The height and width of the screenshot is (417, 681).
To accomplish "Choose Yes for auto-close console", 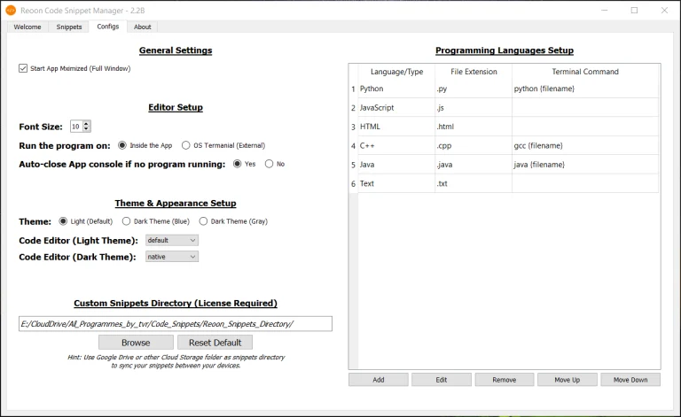I will click(237, 164).
